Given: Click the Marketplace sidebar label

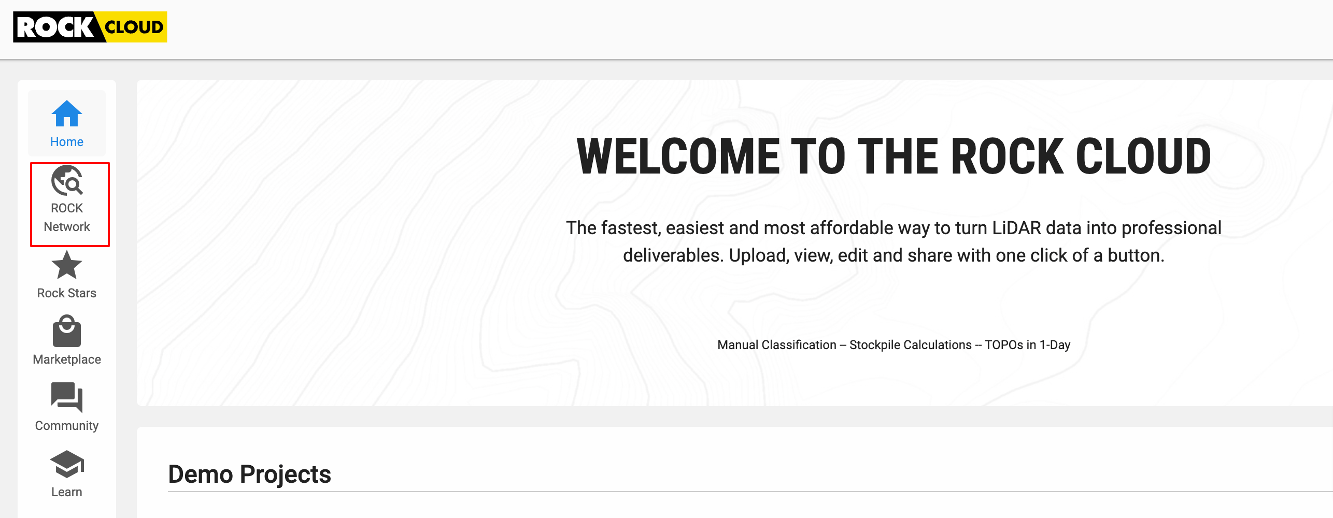Looking at the screenshot, I should click(67, 359).
